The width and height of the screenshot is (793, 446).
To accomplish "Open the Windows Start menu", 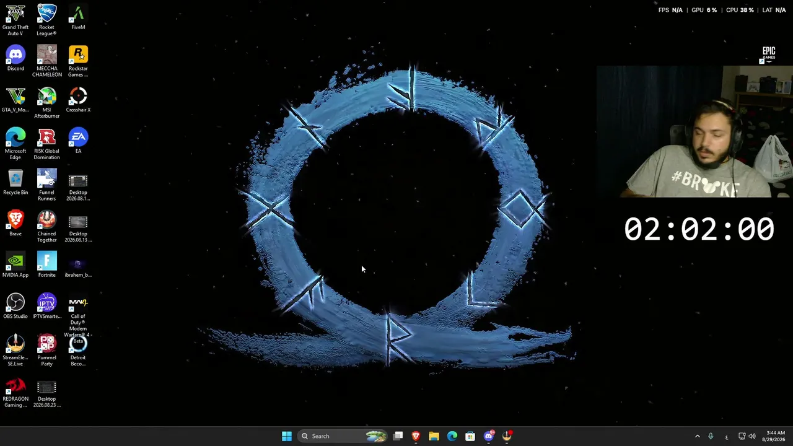I will point(287,436).
